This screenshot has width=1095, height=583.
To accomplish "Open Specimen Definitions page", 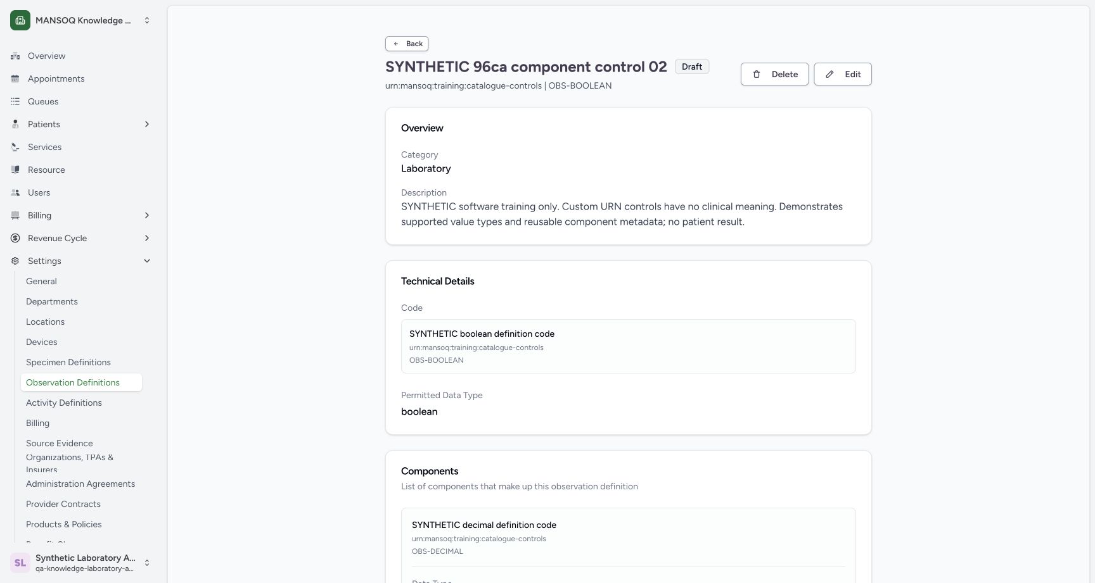I will click(x=81, y=362).
